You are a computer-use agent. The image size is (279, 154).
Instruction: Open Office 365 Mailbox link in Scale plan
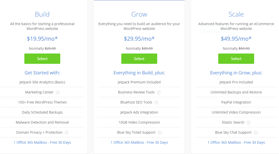(x=236, y=142)
